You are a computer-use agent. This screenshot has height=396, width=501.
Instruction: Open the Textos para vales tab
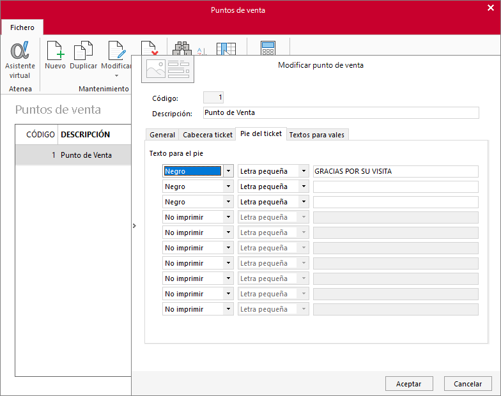pyautogui.click(x=317, y=135)
